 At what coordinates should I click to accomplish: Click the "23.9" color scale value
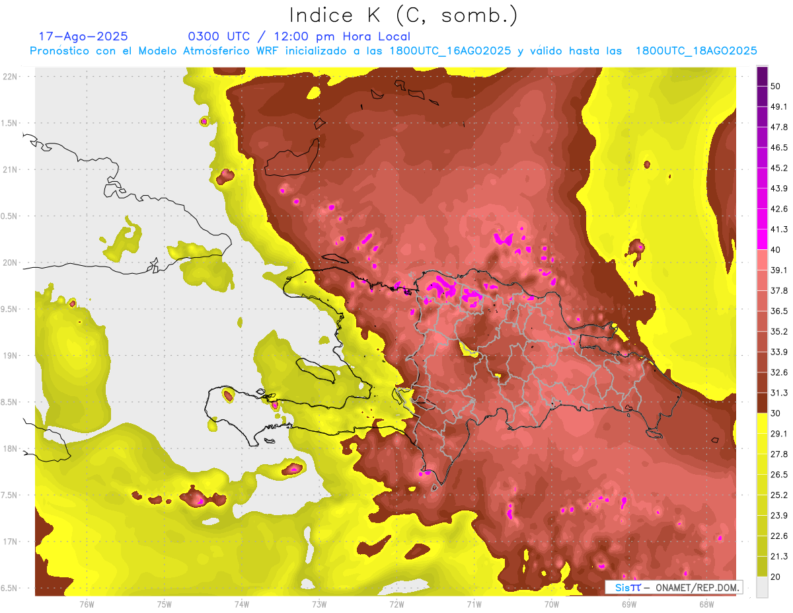(x=779, y=516)
